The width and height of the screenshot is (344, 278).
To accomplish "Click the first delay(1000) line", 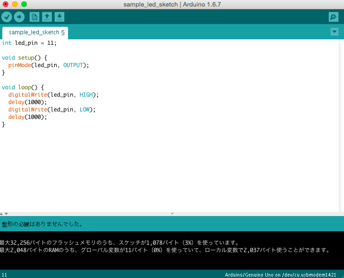I will 28,102.
